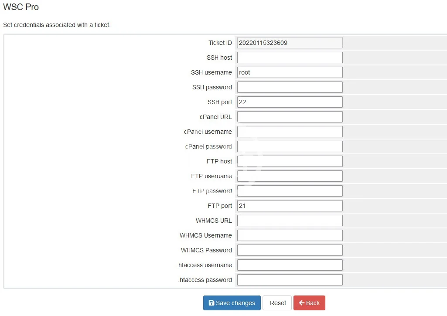
Task: Select the .htaccess username field
Action: click(290, 265)
